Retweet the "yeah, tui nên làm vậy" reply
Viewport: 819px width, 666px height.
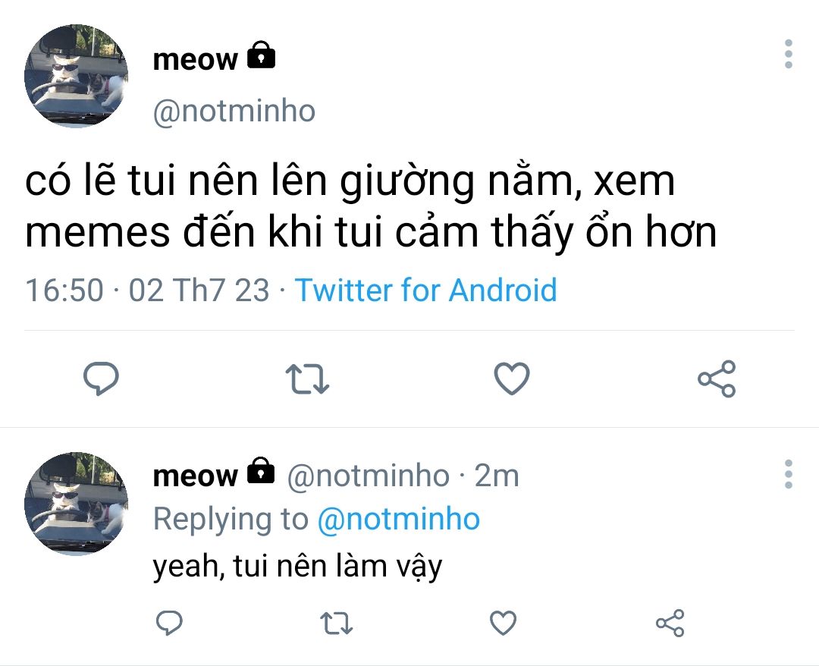336,624
